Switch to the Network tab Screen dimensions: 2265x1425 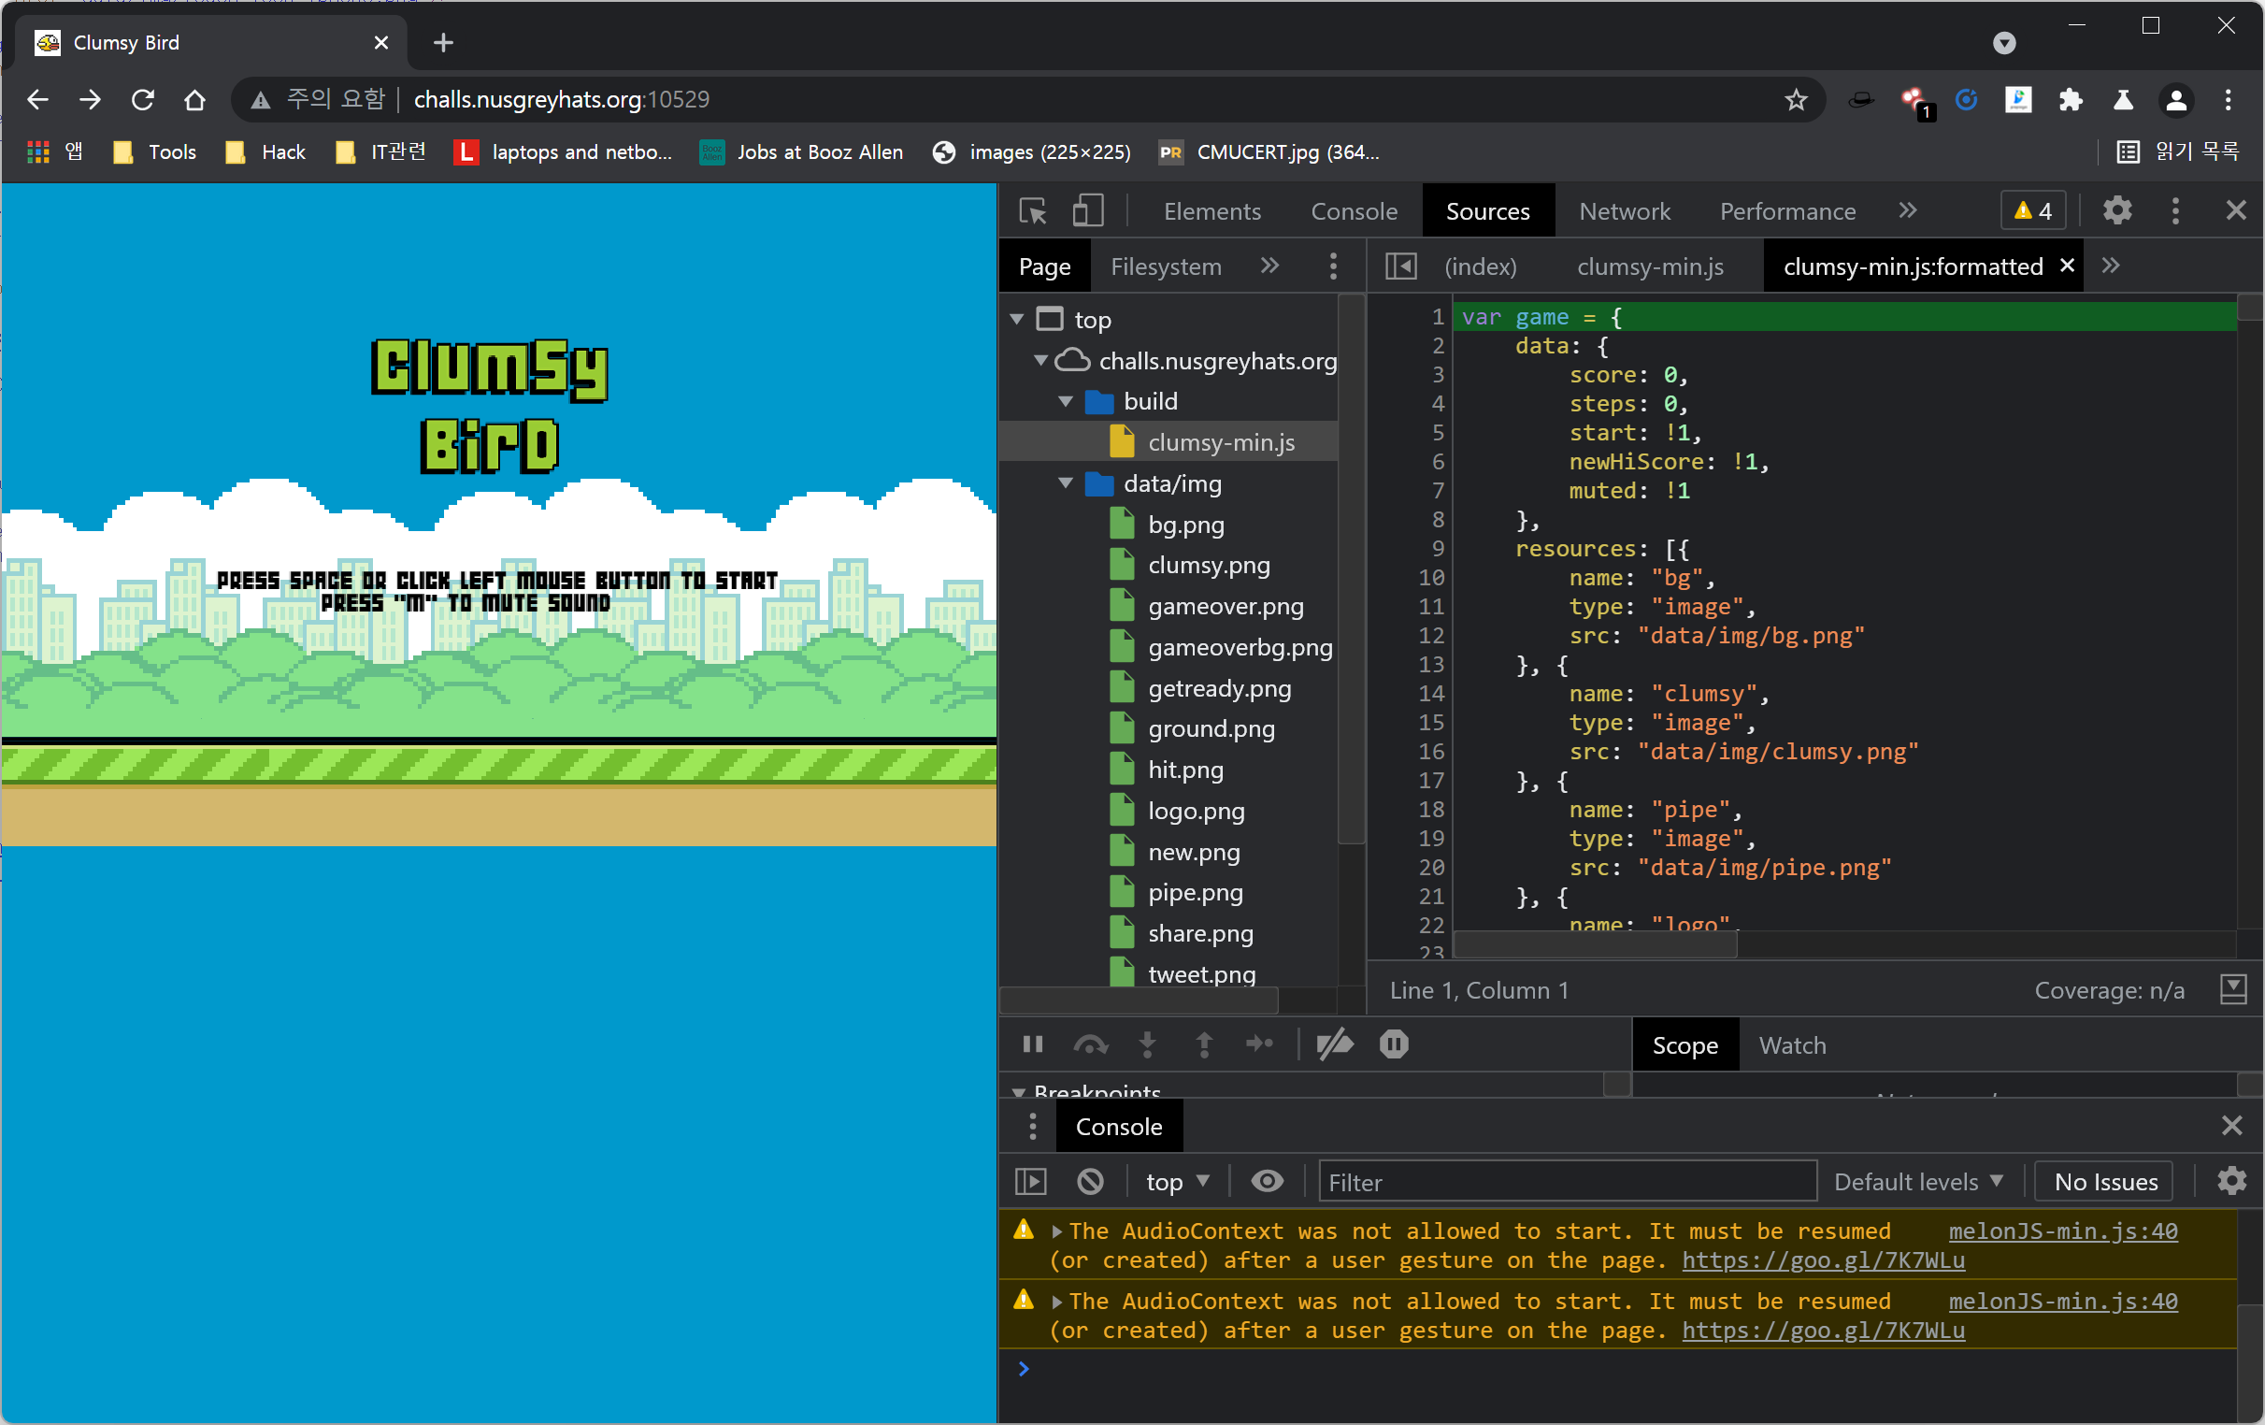click(x=1624, y=211)
